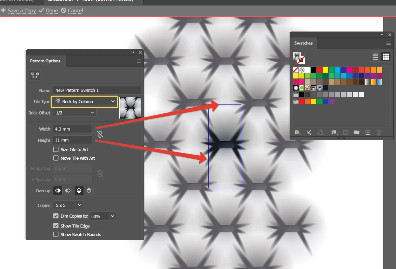Open the Swatch Libraries menu icon

(x=298, y=132)
